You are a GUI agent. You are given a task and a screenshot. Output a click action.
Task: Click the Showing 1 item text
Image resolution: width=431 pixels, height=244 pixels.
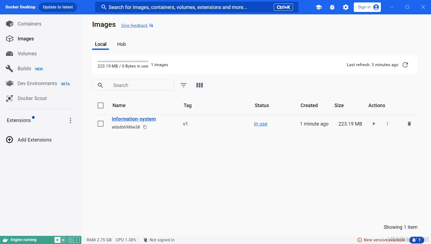(x=400, y=227)
